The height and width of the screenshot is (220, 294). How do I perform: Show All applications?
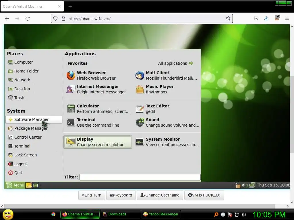175,63
